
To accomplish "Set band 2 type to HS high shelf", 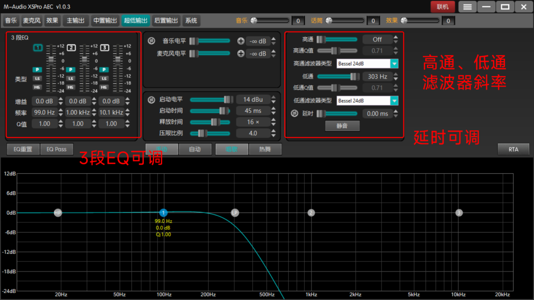I will (71, 87).
